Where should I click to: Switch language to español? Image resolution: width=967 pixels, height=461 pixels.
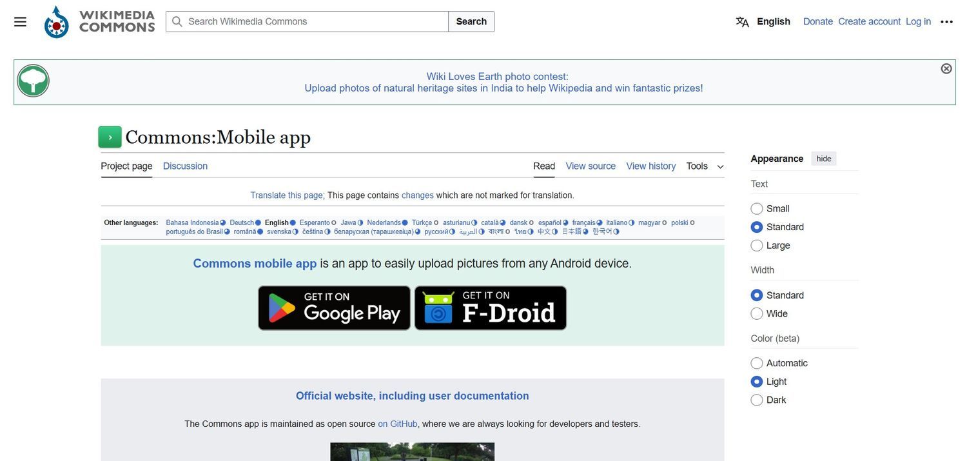pyautogui.click(x=550, y=222)
